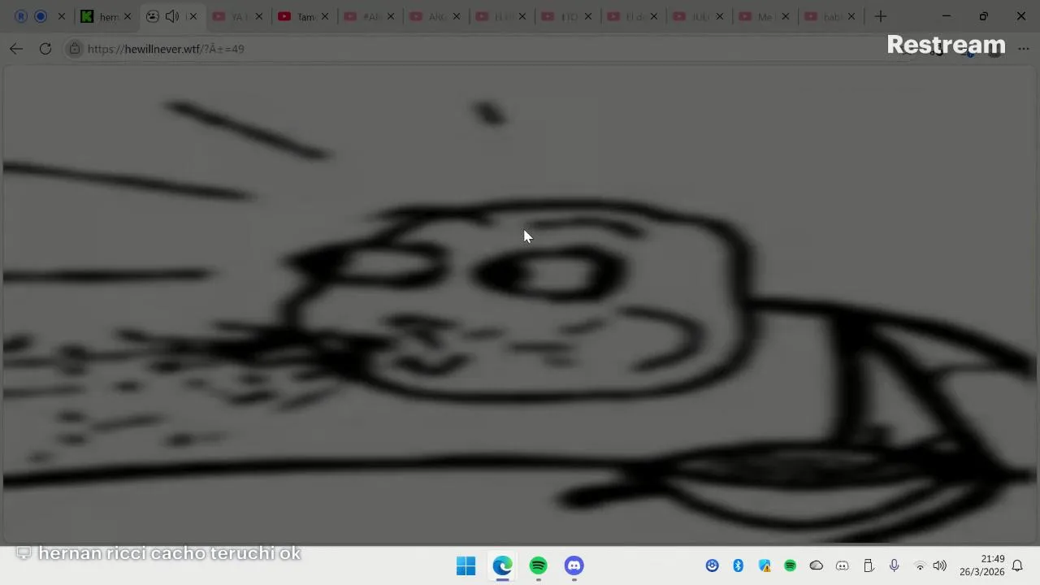Click the USB safely remove hardware icon
This screenshot has height=585, width=1040.
tap(869, 565)
